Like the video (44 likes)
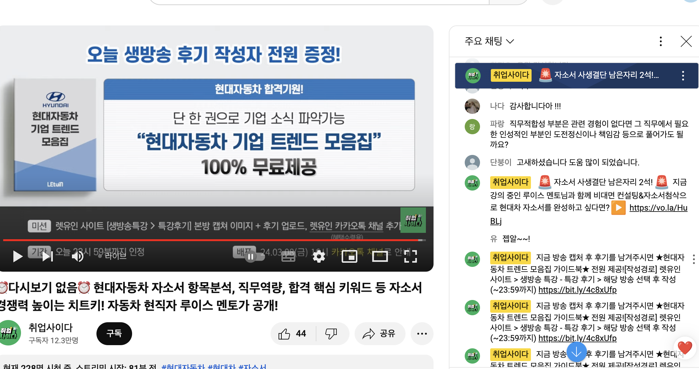The width and height of the screenshot is (699, 369). click(293, 333)
